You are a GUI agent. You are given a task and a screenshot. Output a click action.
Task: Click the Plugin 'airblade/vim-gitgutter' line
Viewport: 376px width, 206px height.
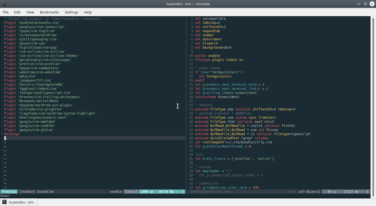(34, 109)
